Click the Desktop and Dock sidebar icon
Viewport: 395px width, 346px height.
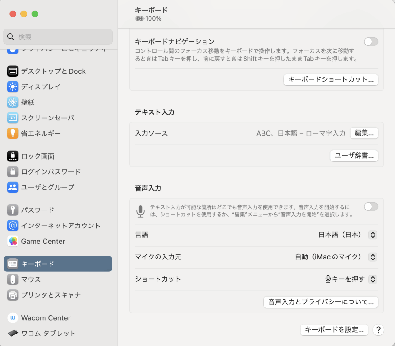[x=13, y=71]
